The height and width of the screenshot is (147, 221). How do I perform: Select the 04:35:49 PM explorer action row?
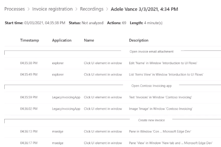pos(112,75)
